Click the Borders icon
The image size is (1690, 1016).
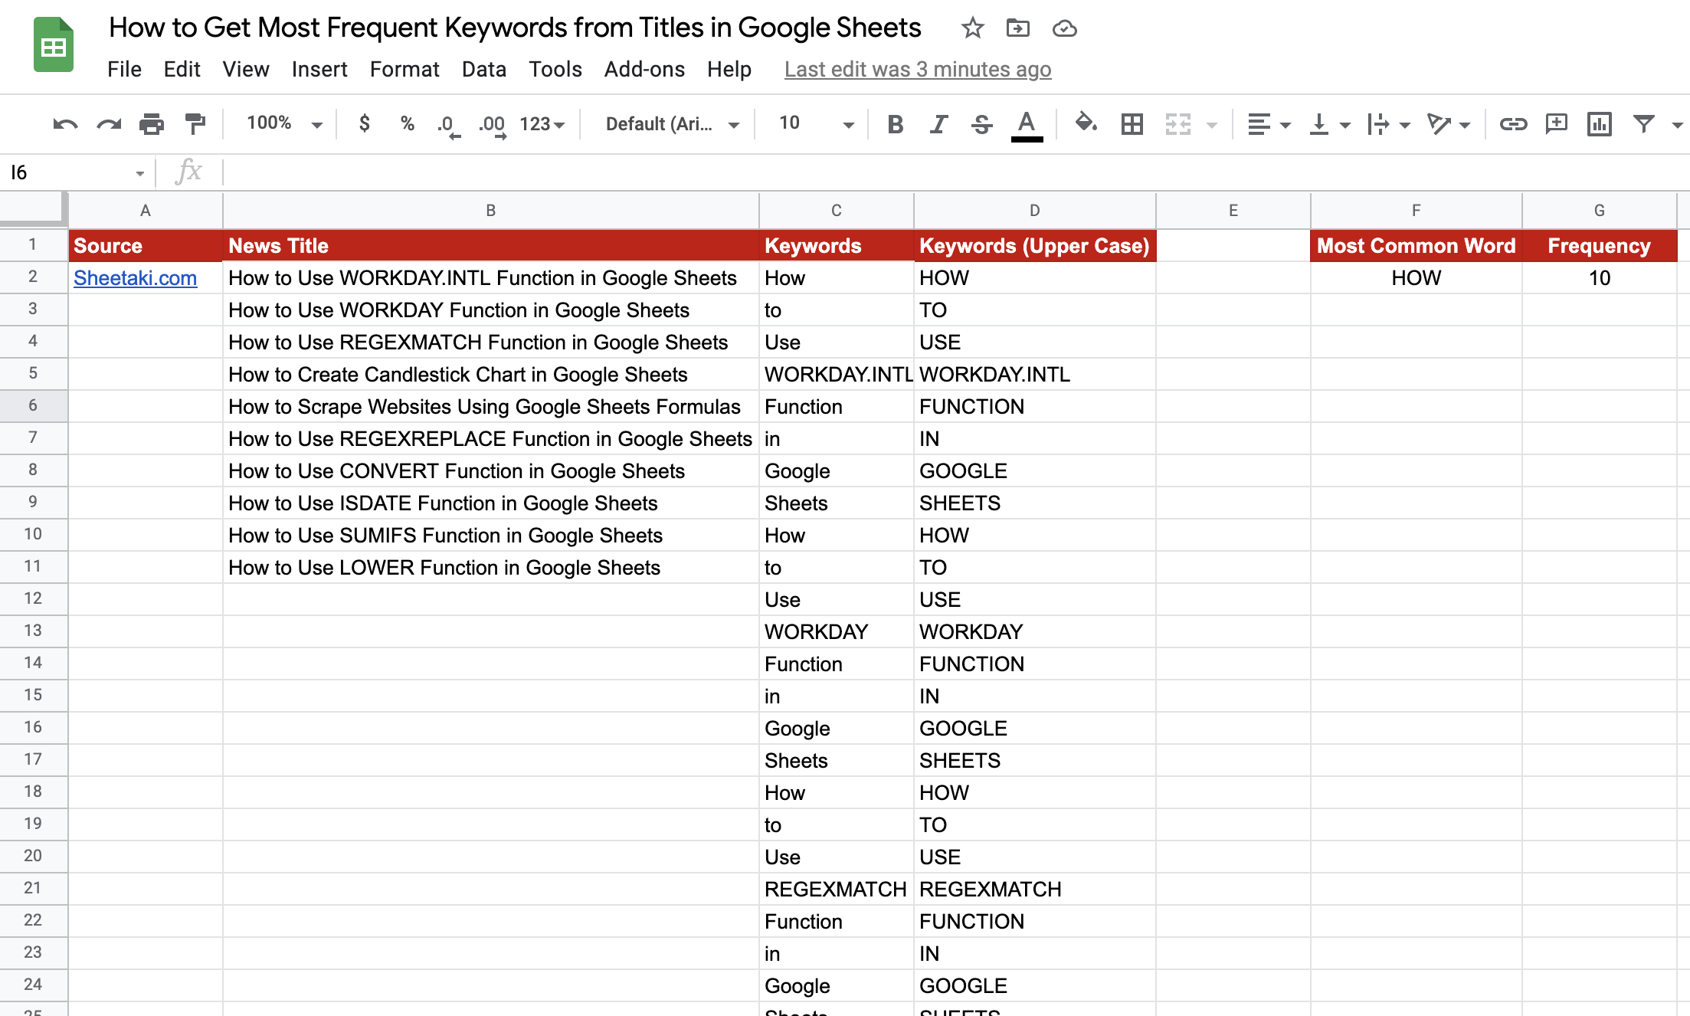click(x=1132, y=124)
